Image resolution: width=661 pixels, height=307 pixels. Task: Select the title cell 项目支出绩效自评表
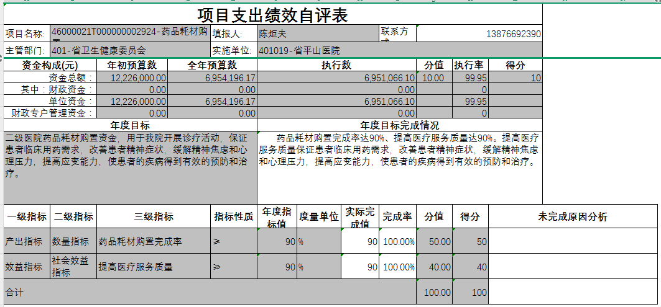coord(272,15)
